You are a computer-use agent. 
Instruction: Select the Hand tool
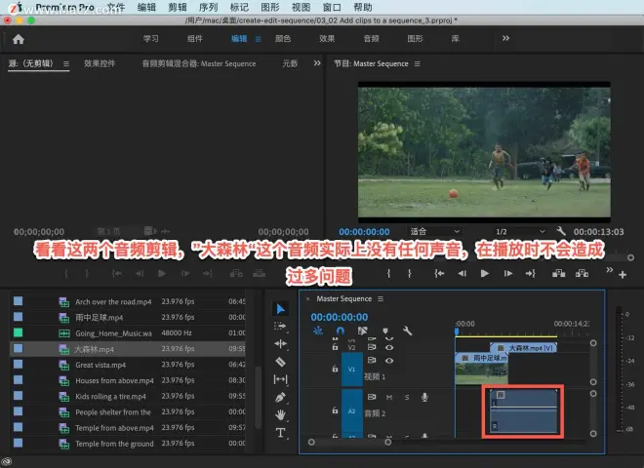pos(280,414)
